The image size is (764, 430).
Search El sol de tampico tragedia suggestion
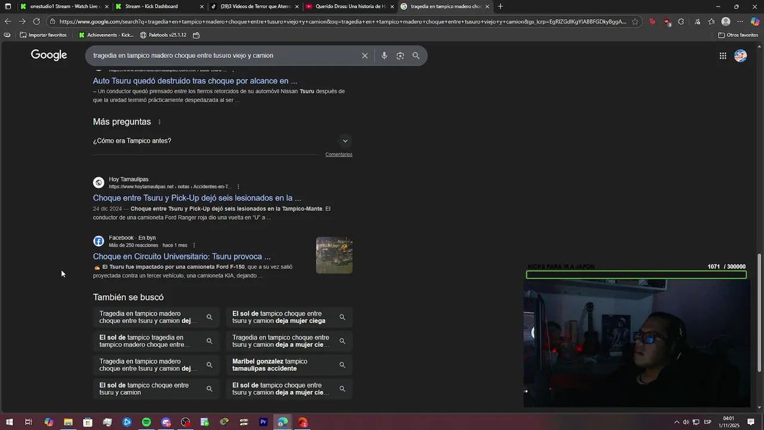(x=156, y=341)
